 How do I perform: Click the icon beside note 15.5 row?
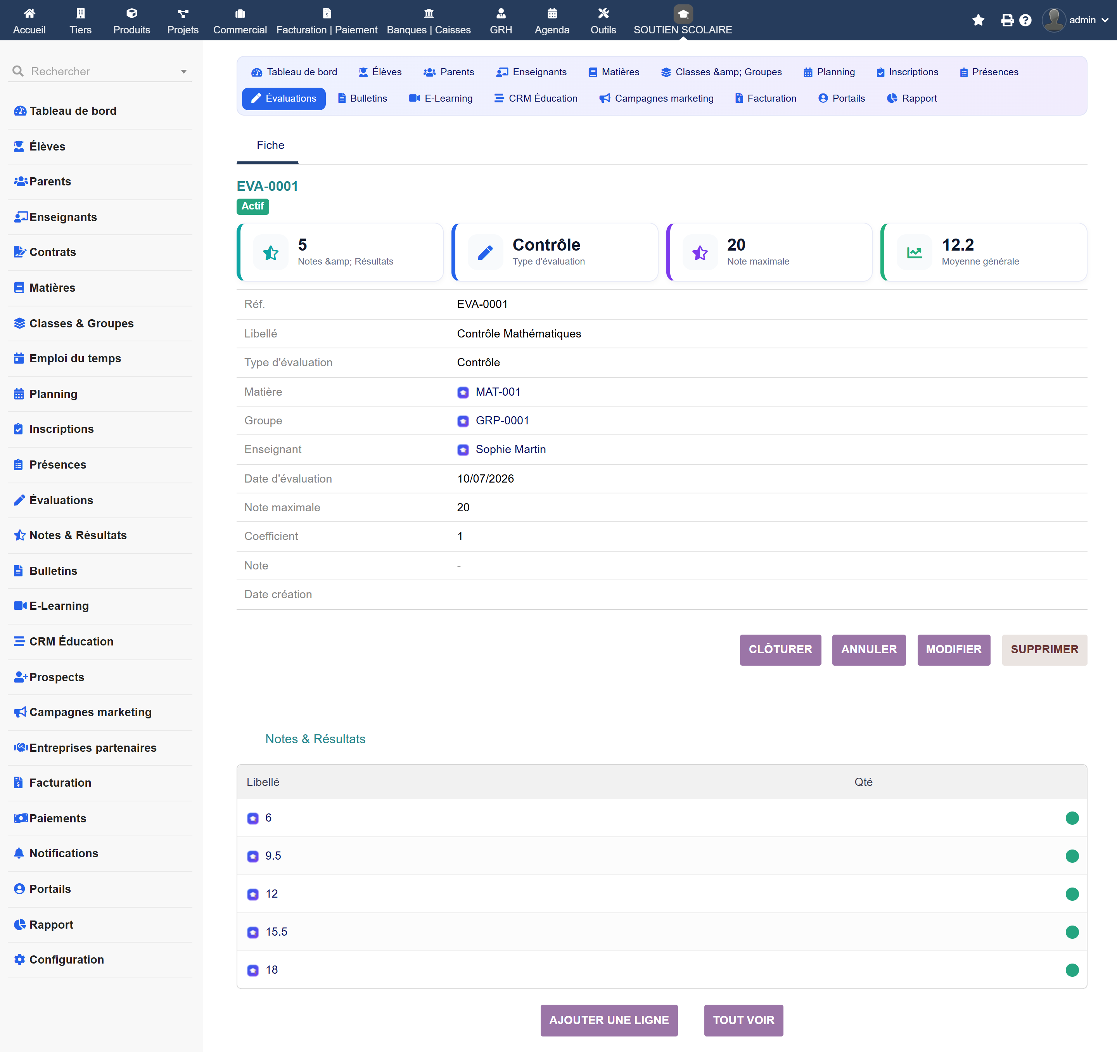[x=253, y=932]
